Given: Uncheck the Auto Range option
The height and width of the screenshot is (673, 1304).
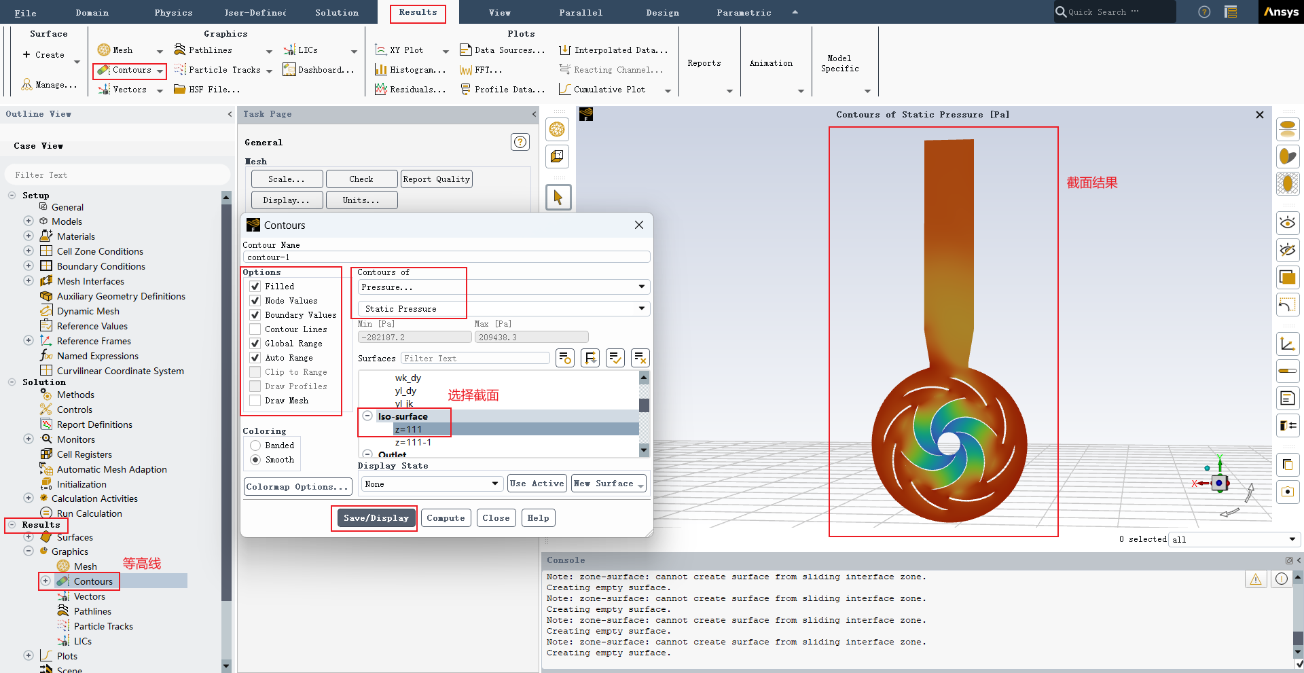Looking at the screenshot, I should point(255,358).
